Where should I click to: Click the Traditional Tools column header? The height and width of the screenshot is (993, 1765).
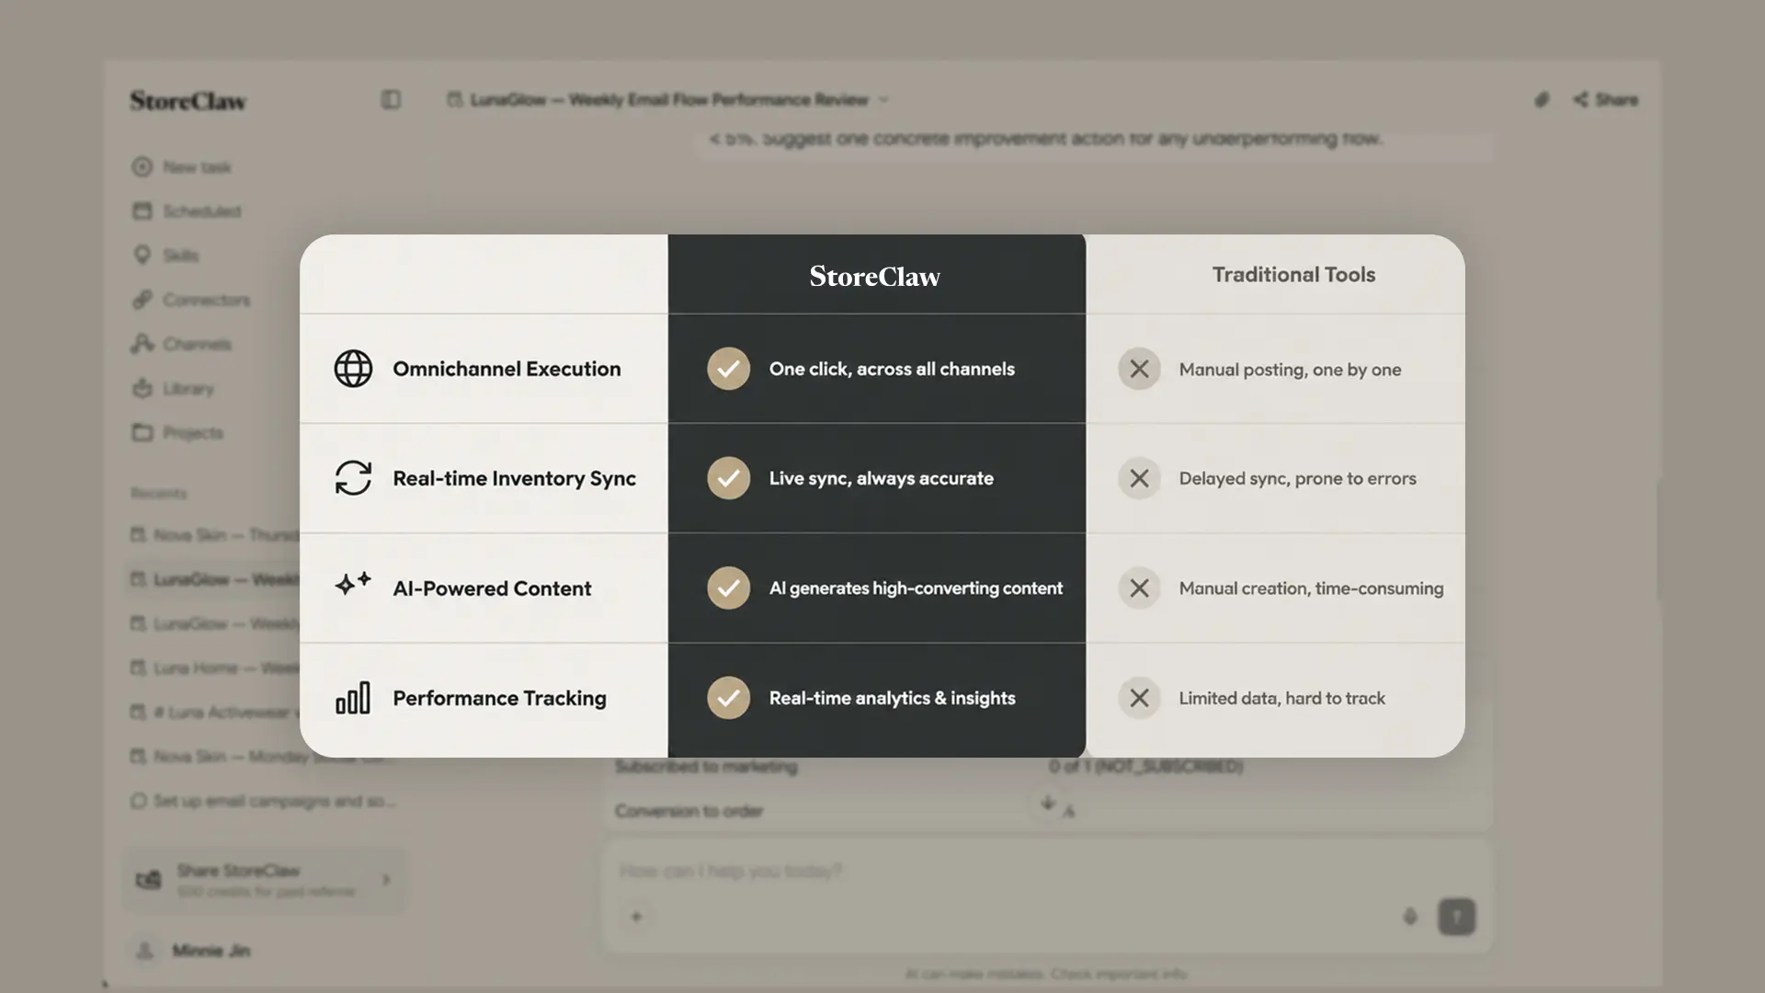tap(1293, 274)
